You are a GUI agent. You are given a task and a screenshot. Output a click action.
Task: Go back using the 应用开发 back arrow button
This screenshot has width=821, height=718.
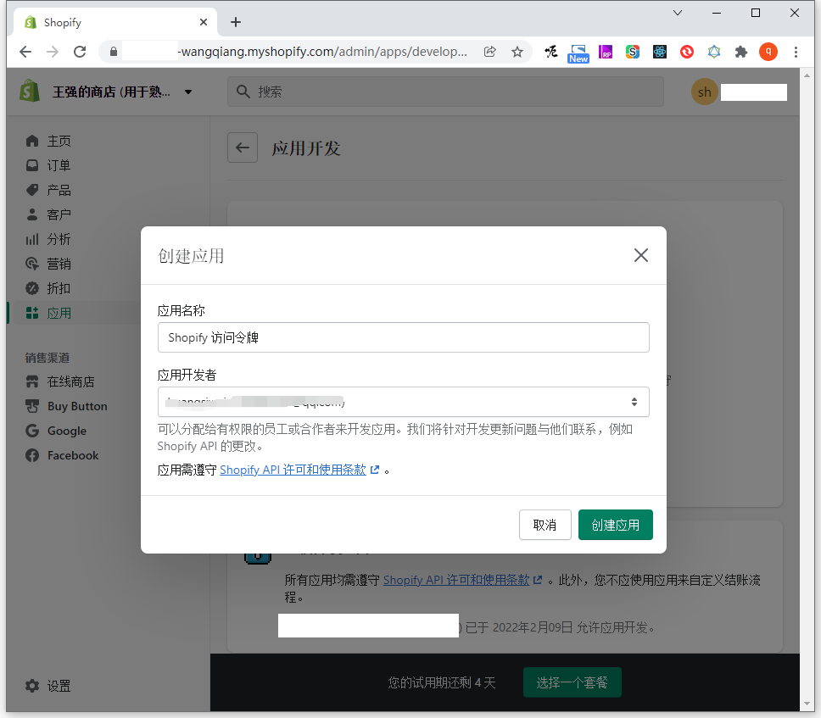tap(243, 147)
